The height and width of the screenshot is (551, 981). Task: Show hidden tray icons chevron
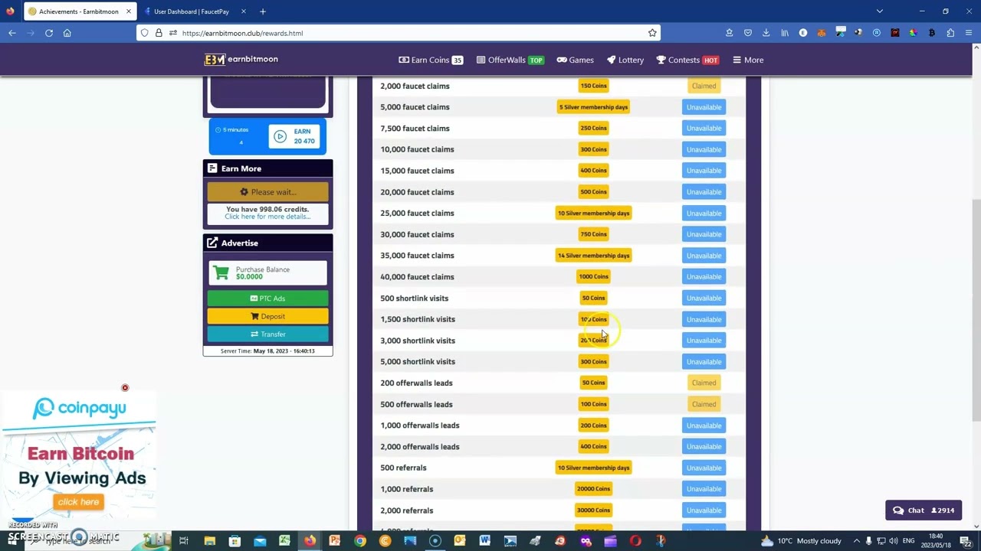[x=857, y=541]
